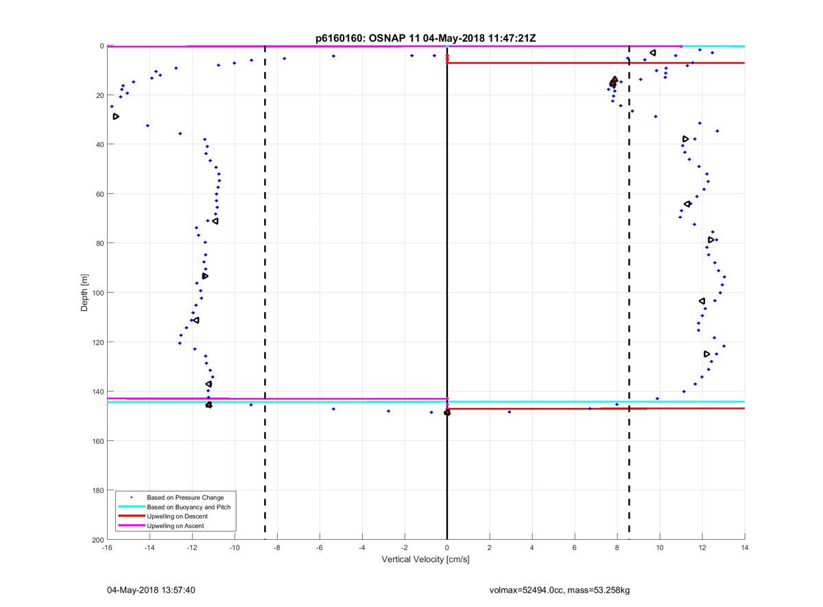The width and height of the screenshot is (823, 607).
Task: Click velocity axis tick label '8'
Action: [x=617, y=547]
